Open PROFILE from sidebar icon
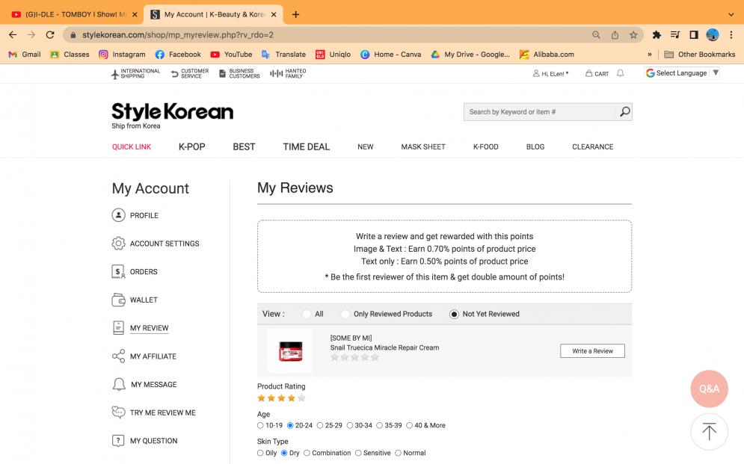Viewport: 744px width, 464px height. [x=118, y=215]
